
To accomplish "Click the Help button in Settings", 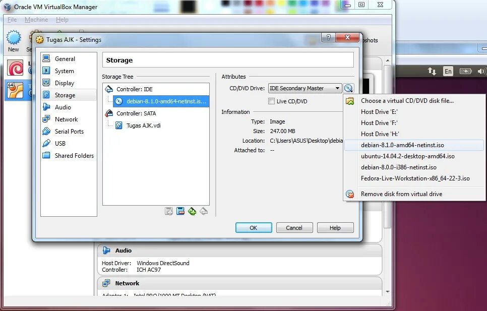I will tap(335, 227).
